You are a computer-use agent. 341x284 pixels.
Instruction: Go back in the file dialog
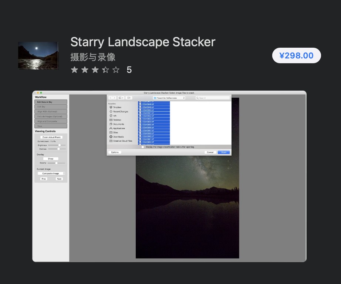[x=111, y=98]
